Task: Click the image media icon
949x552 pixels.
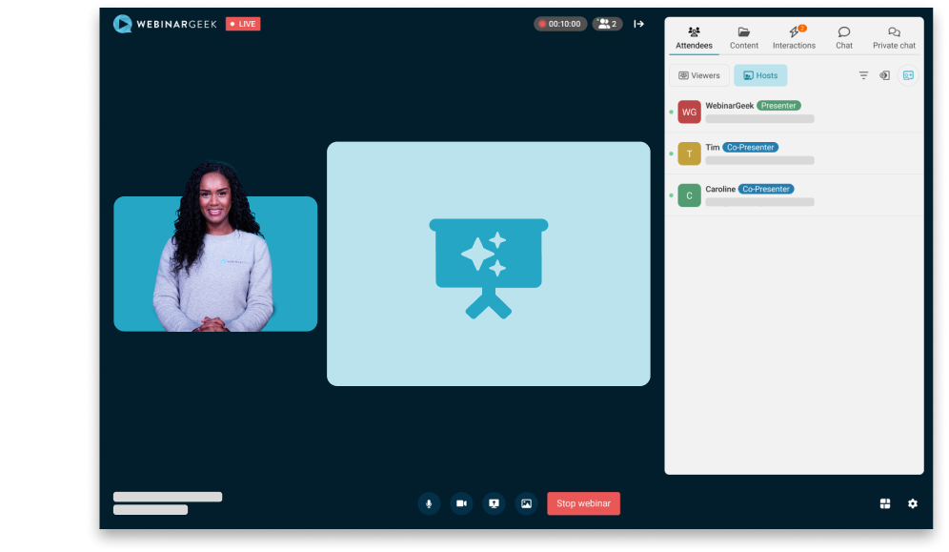Action: [526, 503]
